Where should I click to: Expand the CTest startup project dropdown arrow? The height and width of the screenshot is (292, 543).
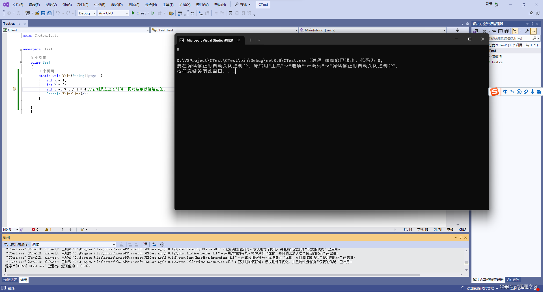click(x=148, y=13)
